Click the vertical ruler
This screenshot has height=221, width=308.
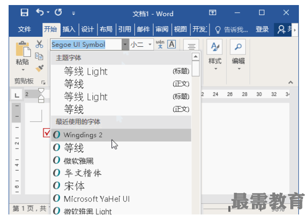point(17,149)
